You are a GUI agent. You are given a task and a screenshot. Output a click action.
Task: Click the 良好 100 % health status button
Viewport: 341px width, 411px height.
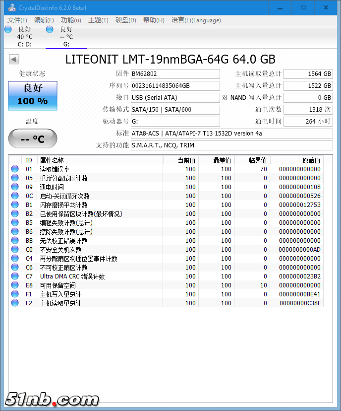point(33,96)
